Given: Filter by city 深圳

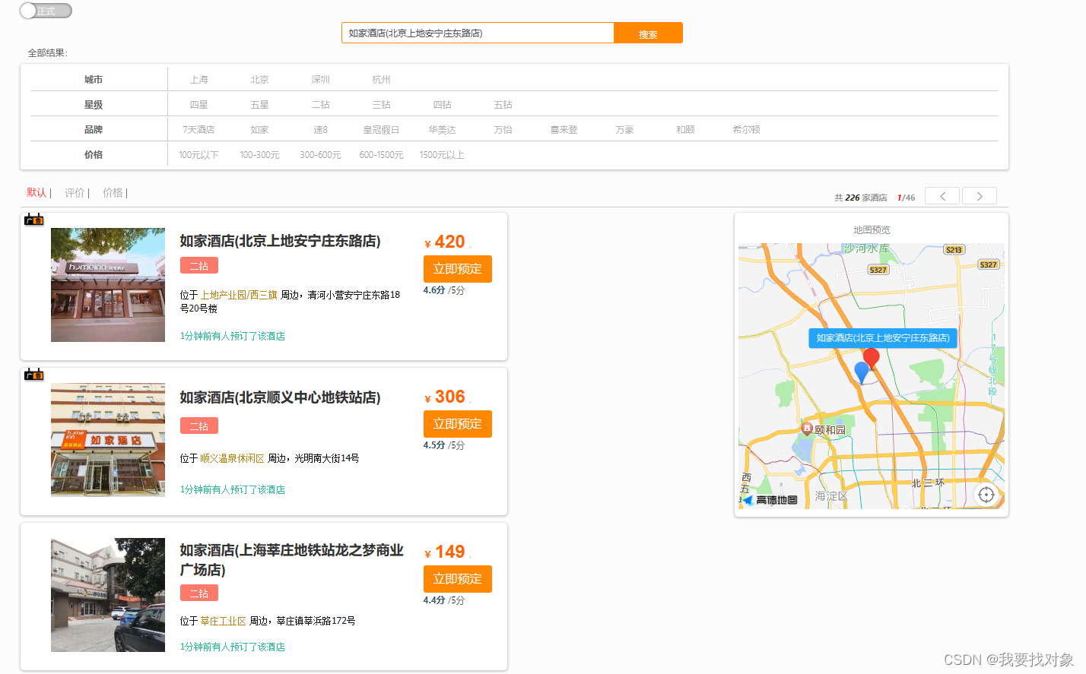Looking at the screenshot, I should click(x=321, y=80).
